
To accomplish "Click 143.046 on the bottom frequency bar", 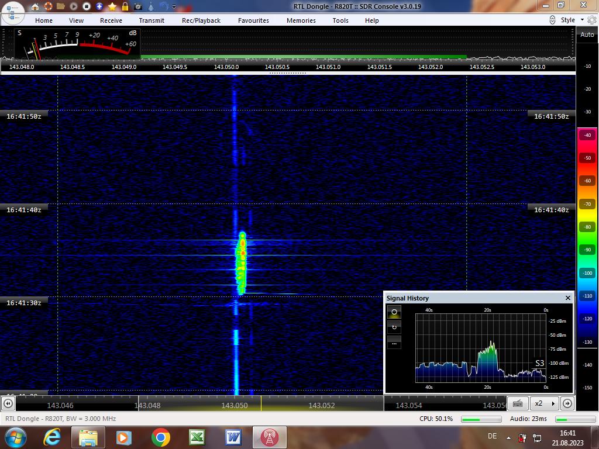I will pyautogui.click(x=60, y=406).
